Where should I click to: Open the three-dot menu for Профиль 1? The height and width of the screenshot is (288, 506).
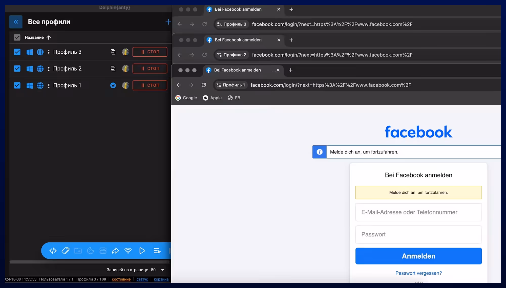click(49, 86)
